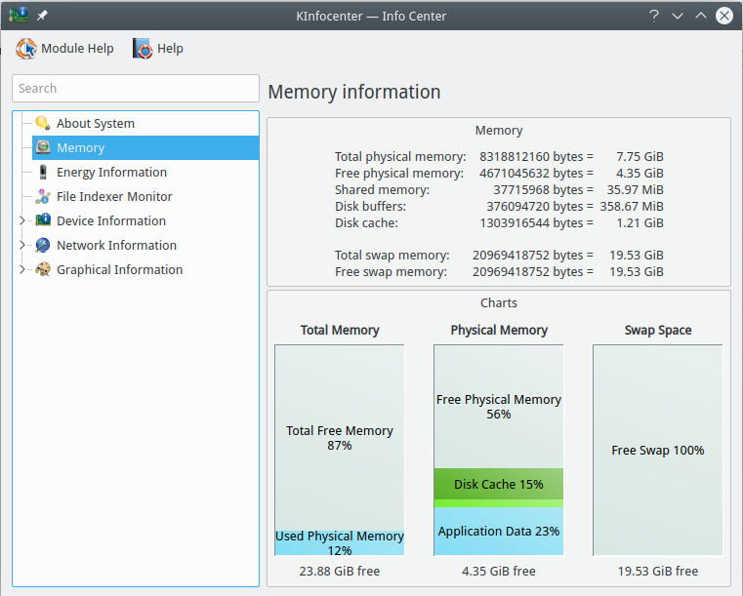Select Network Information in the tree
The image size is (743, 596).
(x=116, y=245)
